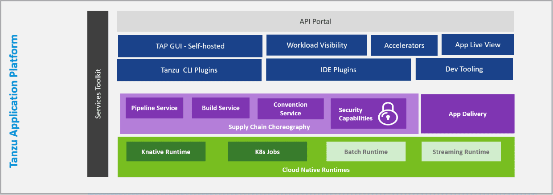
Task: Select the Workload Visibility block
Action: click(x=317, y=45)
